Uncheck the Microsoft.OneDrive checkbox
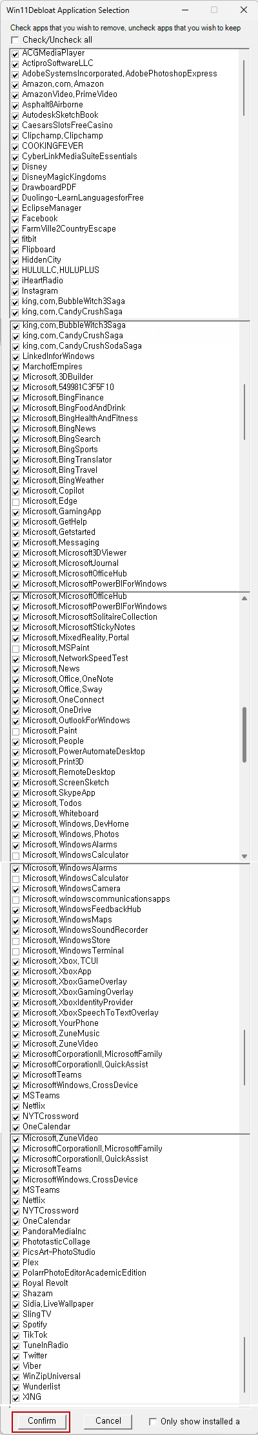The image size is (258, 1436). click(15, 710)
